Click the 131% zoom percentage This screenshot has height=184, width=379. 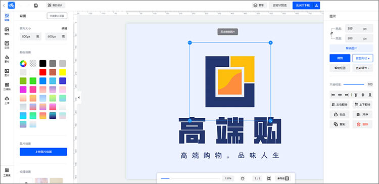pyautogui.click(x=228, y=178)
